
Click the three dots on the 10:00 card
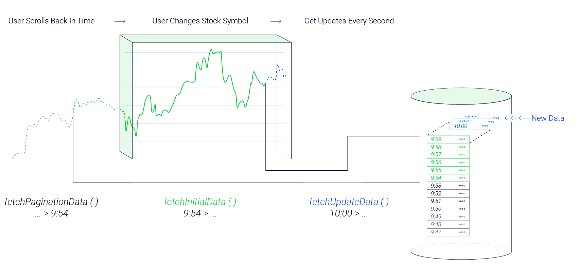click(485, 126)
